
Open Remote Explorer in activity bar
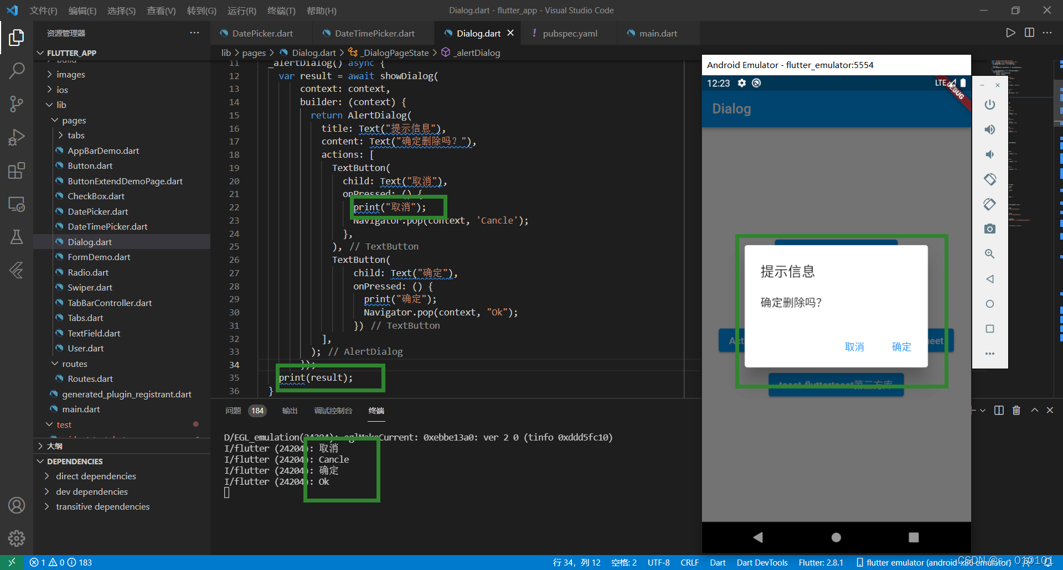click(17, 204)
